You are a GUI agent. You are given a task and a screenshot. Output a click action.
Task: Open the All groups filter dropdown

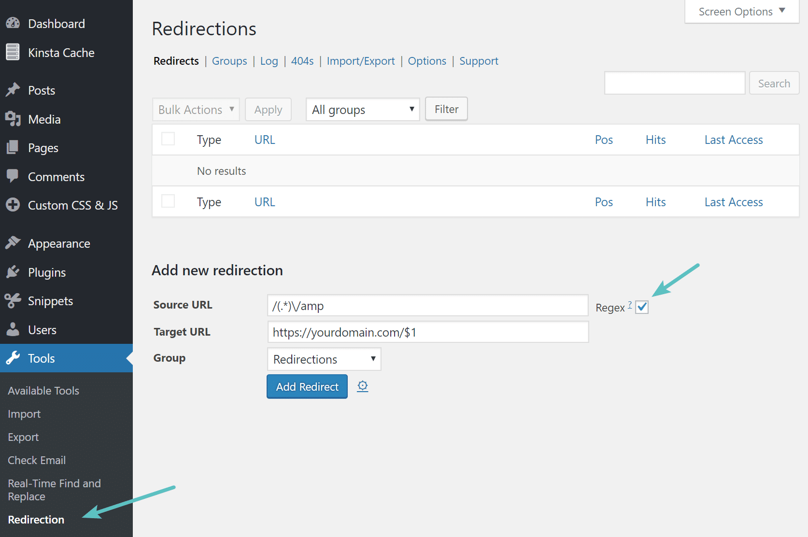[x=362, y=109]
